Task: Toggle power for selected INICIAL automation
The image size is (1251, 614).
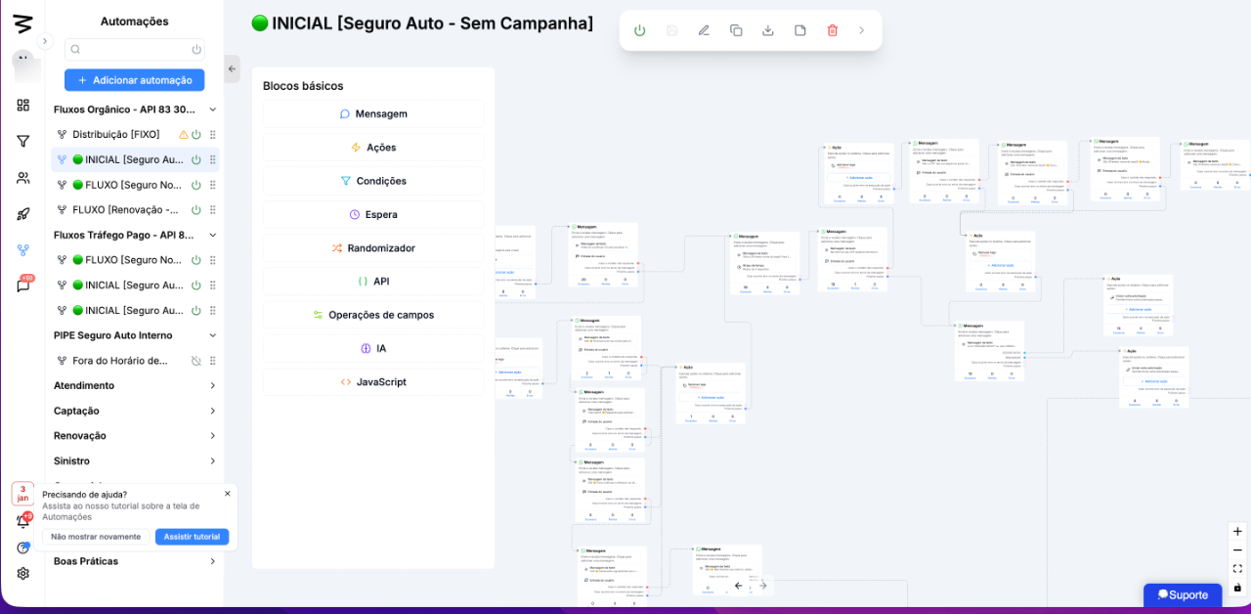Action: pyautogui.click(x=196, y=159)
